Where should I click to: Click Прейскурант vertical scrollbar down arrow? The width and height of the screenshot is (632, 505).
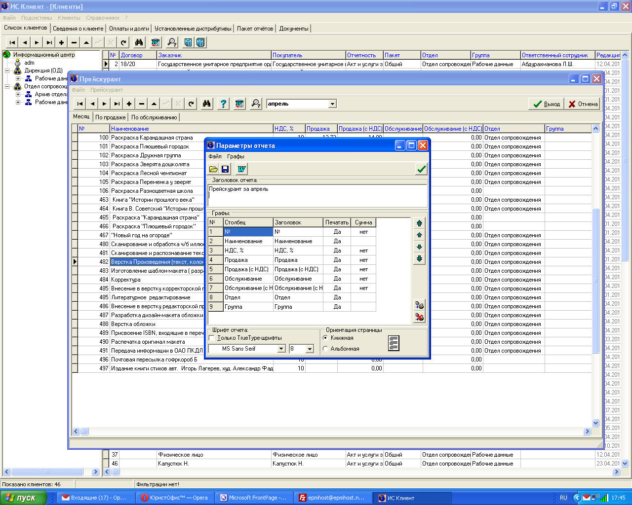(x=595, y=423)
